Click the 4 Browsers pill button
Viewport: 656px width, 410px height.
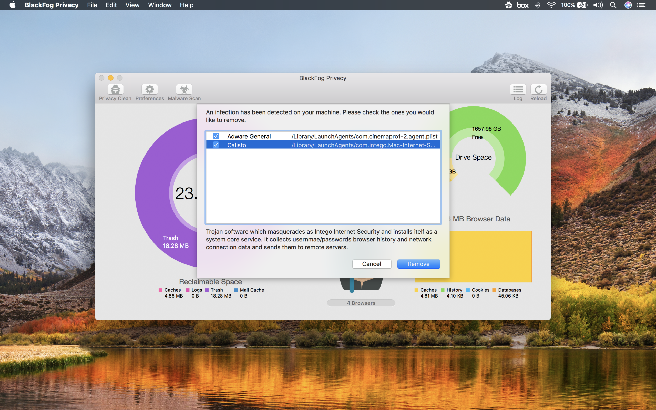pos(361,303)
